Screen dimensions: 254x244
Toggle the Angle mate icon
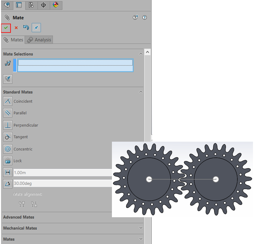[7, 184]
